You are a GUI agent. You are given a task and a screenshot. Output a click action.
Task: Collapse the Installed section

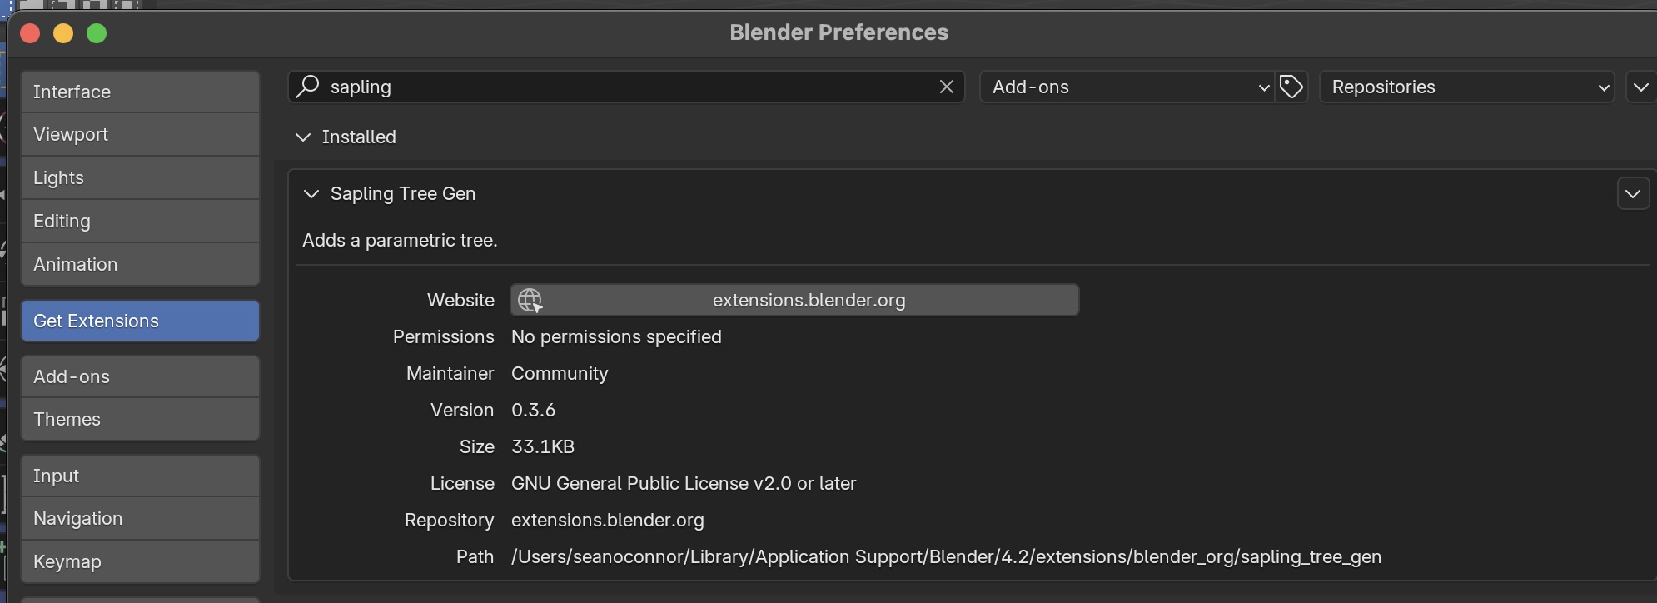[303, 137]
